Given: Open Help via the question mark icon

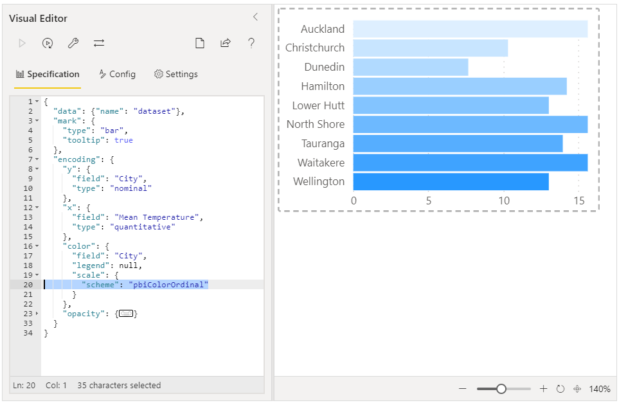Looking at the screenshot, I should (x=251, y=43).
